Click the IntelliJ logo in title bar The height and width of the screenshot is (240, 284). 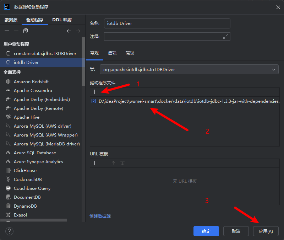click(x=7, y=7)
